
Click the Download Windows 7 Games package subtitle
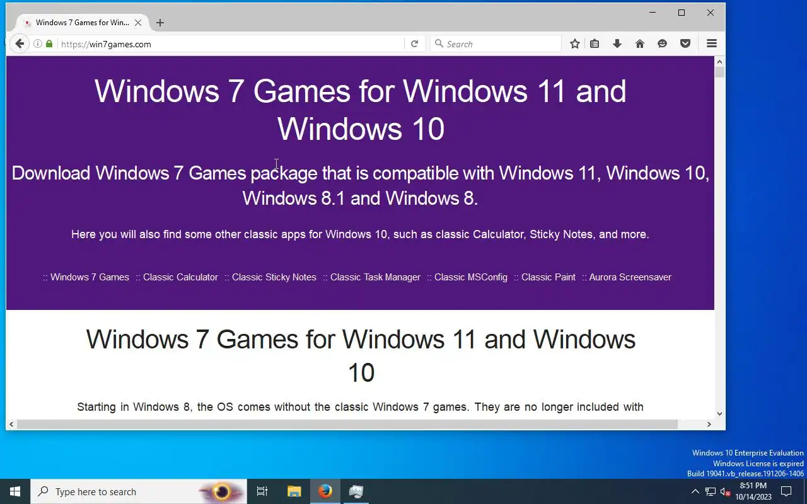pyautogui.click(x=361, y=185)
